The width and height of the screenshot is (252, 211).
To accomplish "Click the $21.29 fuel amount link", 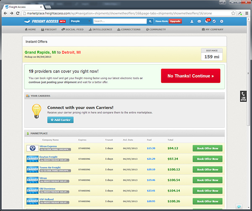I will (151, 159).
